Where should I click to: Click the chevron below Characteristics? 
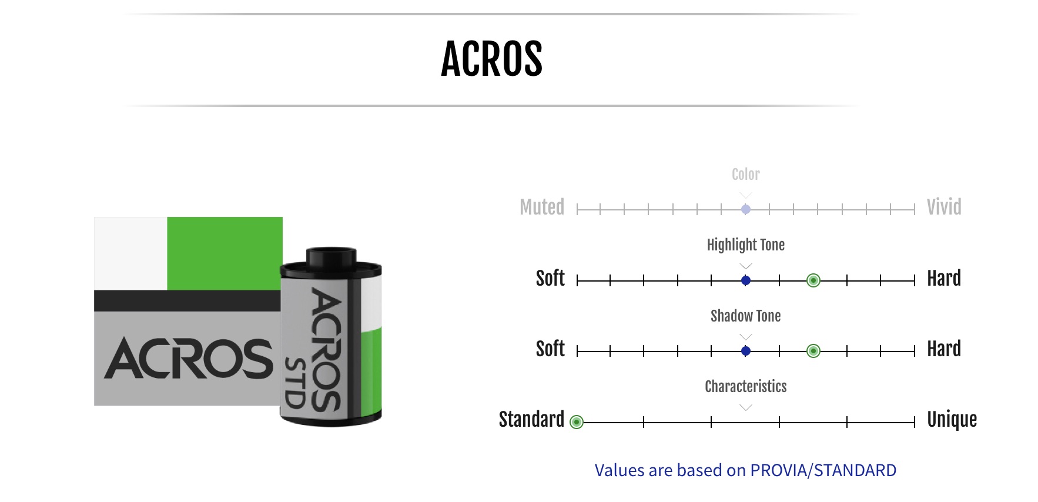pos(746,407)
